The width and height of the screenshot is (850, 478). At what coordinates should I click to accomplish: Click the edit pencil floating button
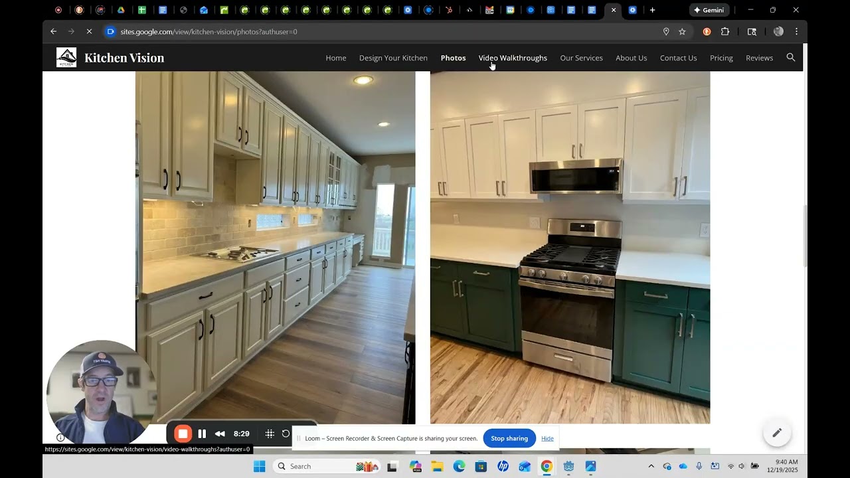pyautogui.click(x=777, y=433)
